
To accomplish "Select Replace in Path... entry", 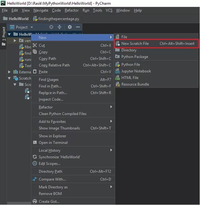I will tap(73, 93).
